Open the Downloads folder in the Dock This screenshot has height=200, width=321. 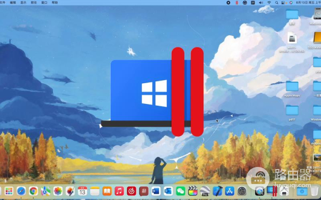(x=302, y=191)
